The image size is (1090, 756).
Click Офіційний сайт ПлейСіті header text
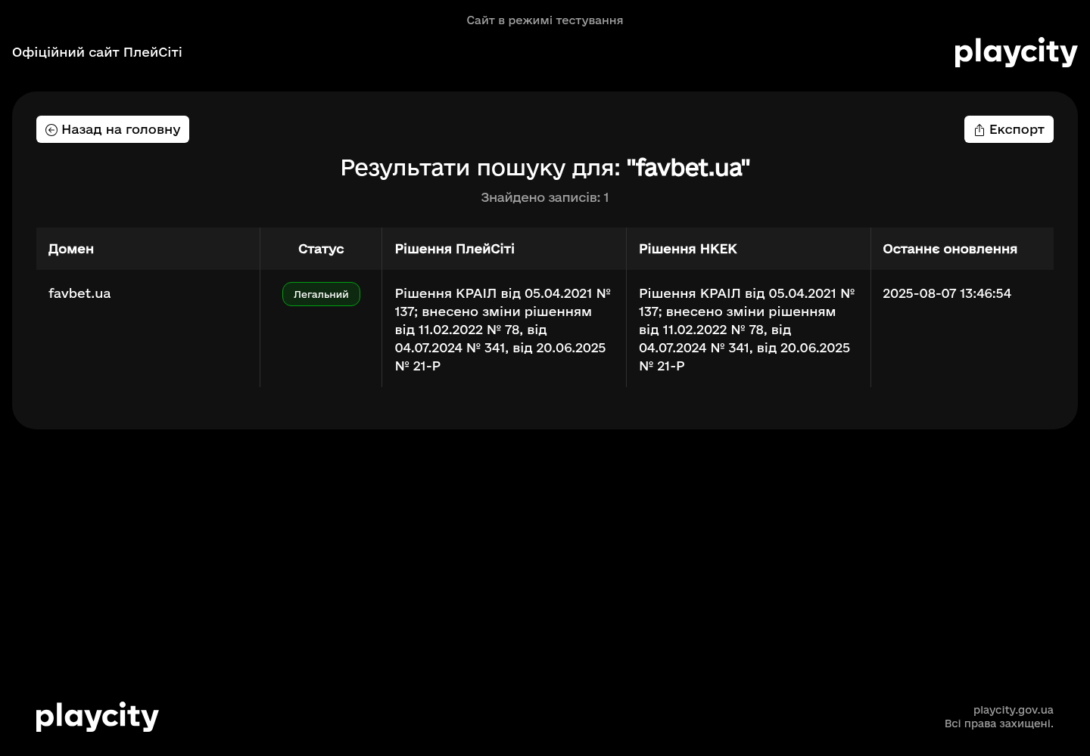pos(97,52)
